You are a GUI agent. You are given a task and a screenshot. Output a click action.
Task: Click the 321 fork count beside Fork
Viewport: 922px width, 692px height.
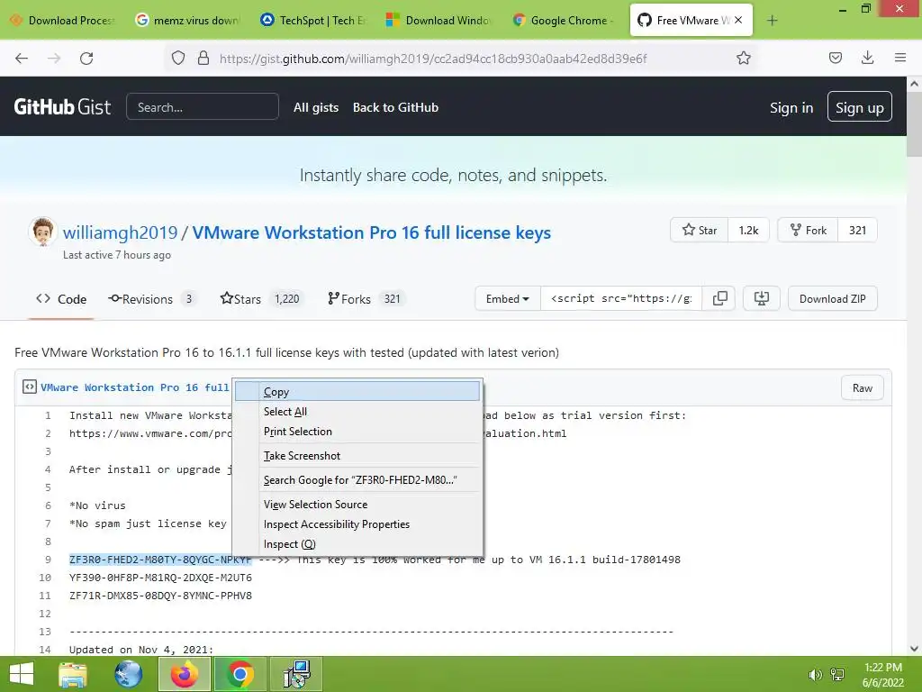[857, 230]
